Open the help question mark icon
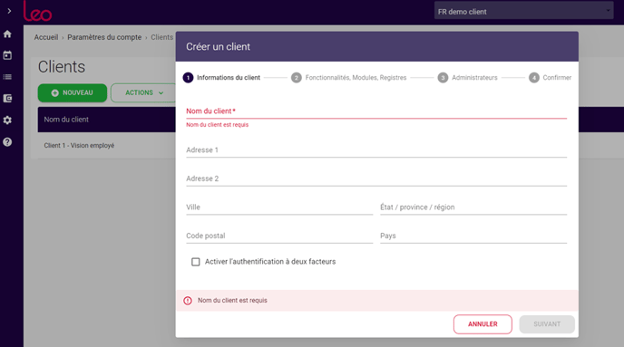 (x=7, y=142)
